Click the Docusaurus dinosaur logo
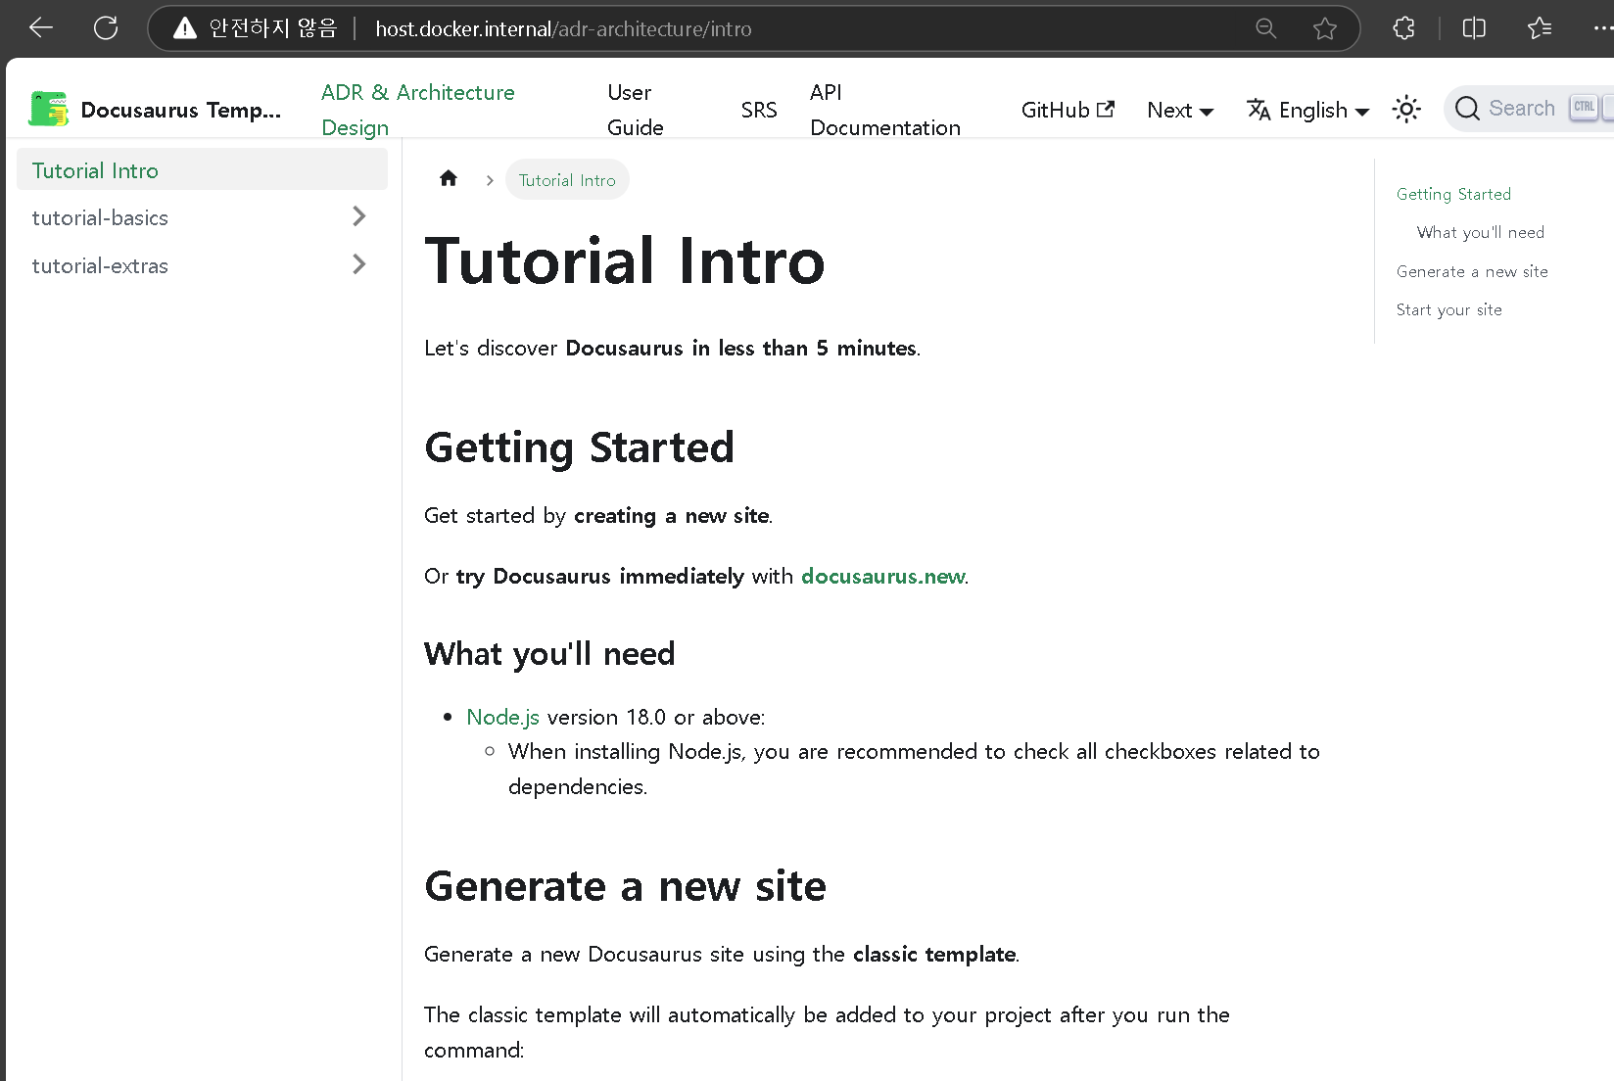Screen dimensions: 1614x1081 pyautogui.click(x=48, y=109)
